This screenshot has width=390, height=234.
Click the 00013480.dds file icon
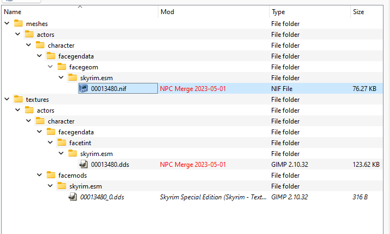tap(84, 164)
